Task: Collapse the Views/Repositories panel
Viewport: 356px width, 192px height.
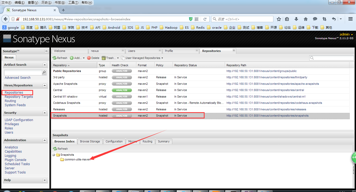Action: pos(45,85)
